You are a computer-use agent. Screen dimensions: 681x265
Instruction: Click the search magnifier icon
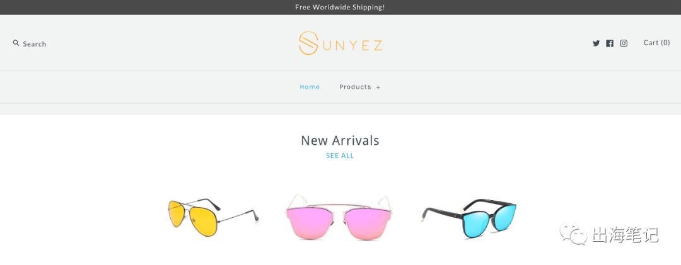pos(16,43)
